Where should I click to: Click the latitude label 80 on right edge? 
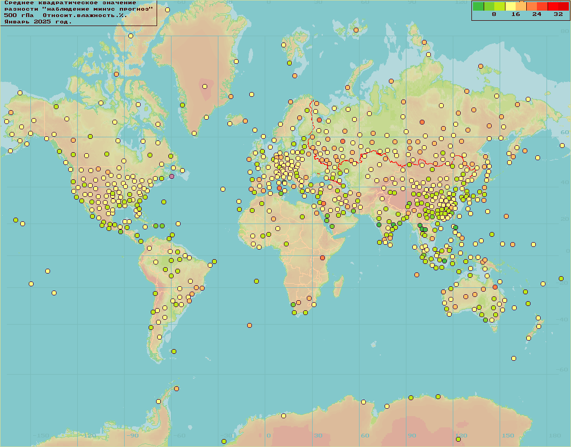click(565, 31)
